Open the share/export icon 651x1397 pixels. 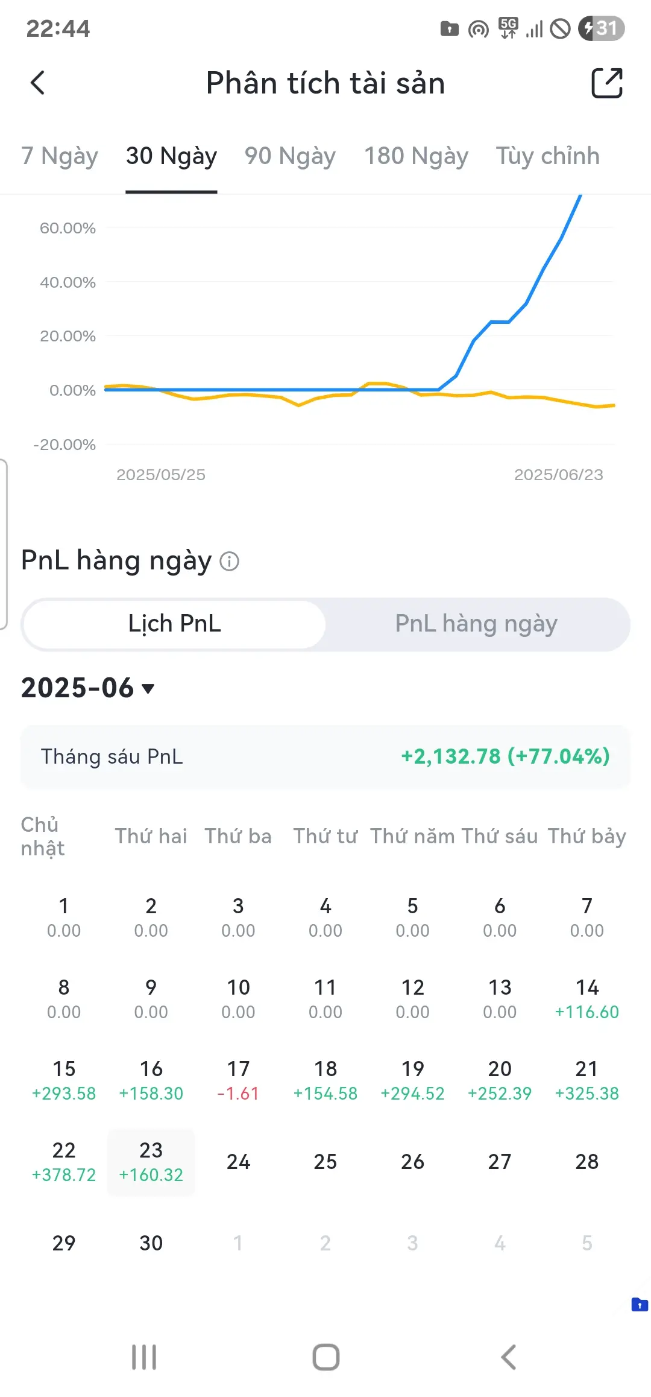click(x=606, y=83)
